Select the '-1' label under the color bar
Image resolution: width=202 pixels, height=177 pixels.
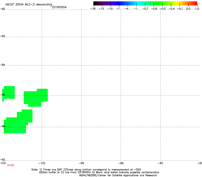[x=135, y=9]
